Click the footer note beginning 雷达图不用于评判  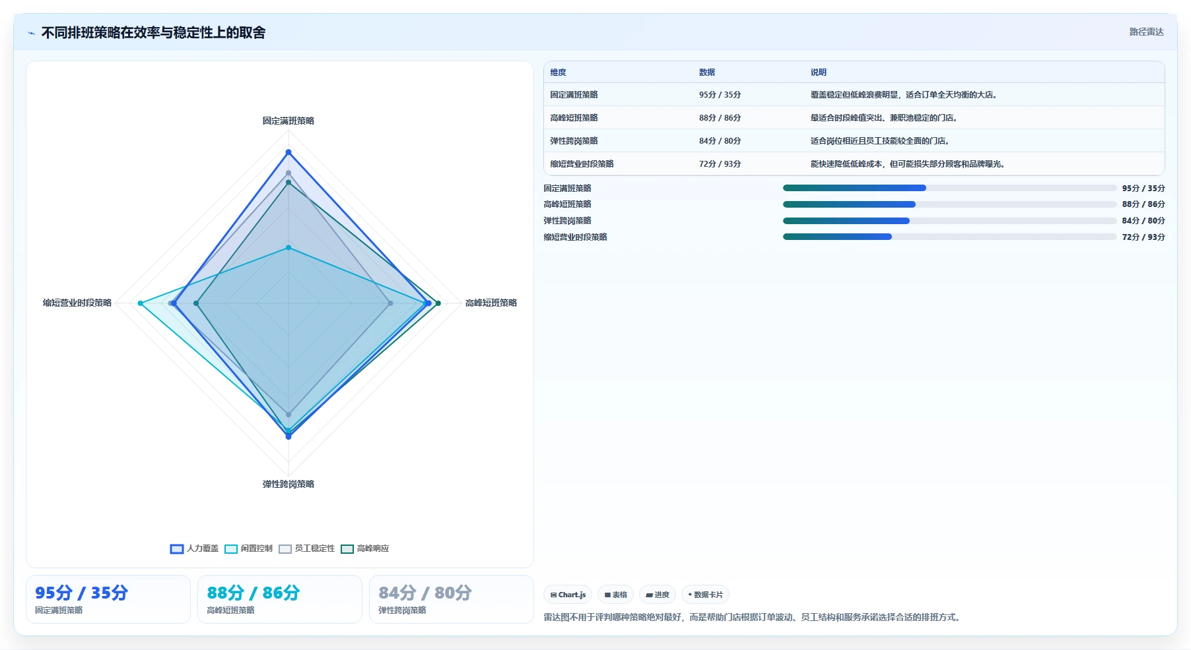[x=753, y=618]
